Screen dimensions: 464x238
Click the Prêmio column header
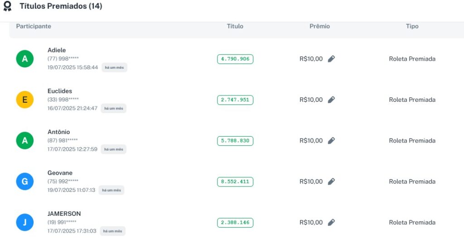coord(319,26)
